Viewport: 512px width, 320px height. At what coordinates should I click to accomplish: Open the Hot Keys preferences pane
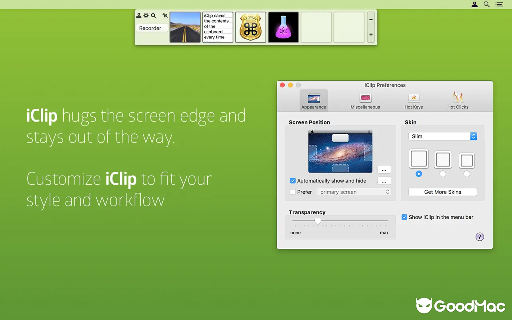pos(413,100)
